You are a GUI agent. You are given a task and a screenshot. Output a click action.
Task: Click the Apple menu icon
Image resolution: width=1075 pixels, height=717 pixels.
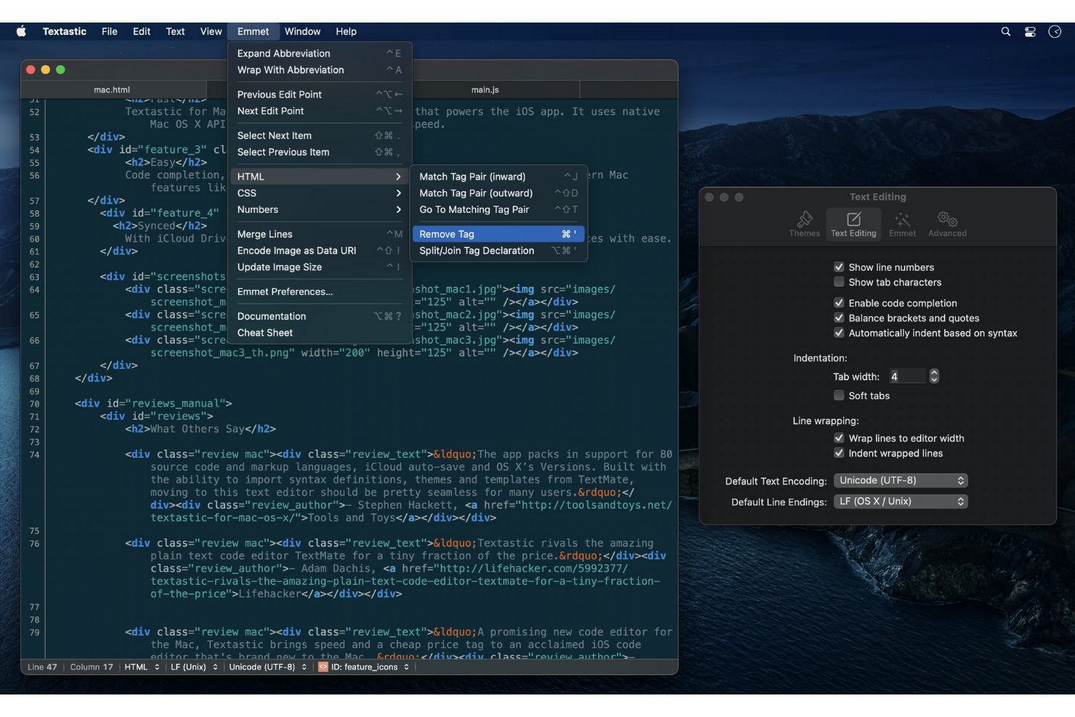21,31
